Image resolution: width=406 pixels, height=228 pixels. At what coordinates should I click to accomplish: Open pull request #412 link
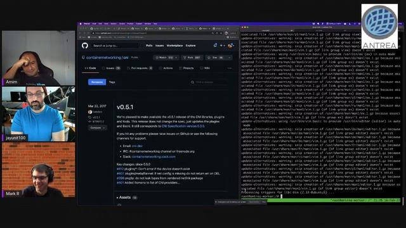tap(120, 169)
